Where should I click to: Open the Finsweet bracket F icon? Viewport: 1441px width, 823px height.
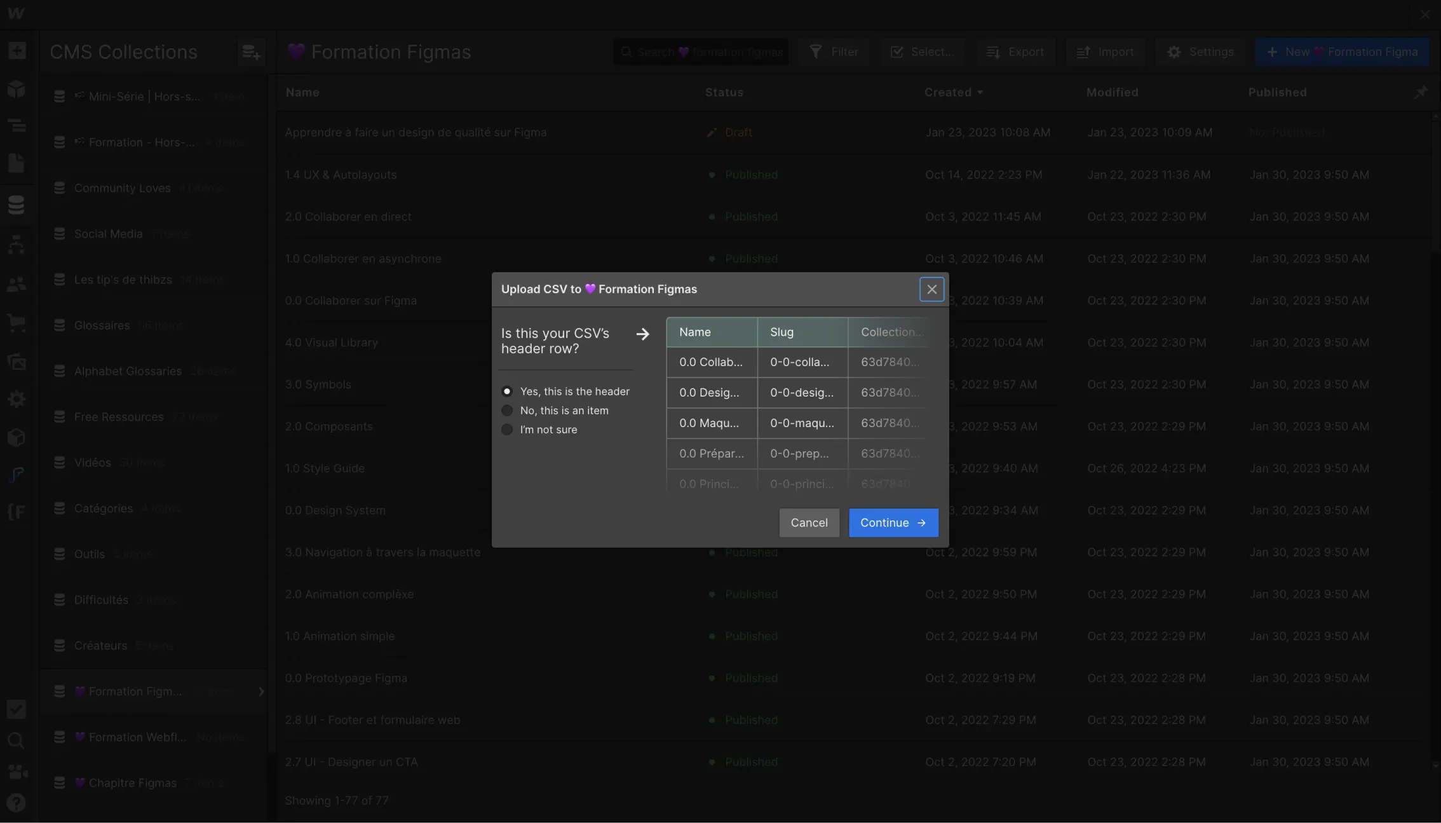point(17,512)
